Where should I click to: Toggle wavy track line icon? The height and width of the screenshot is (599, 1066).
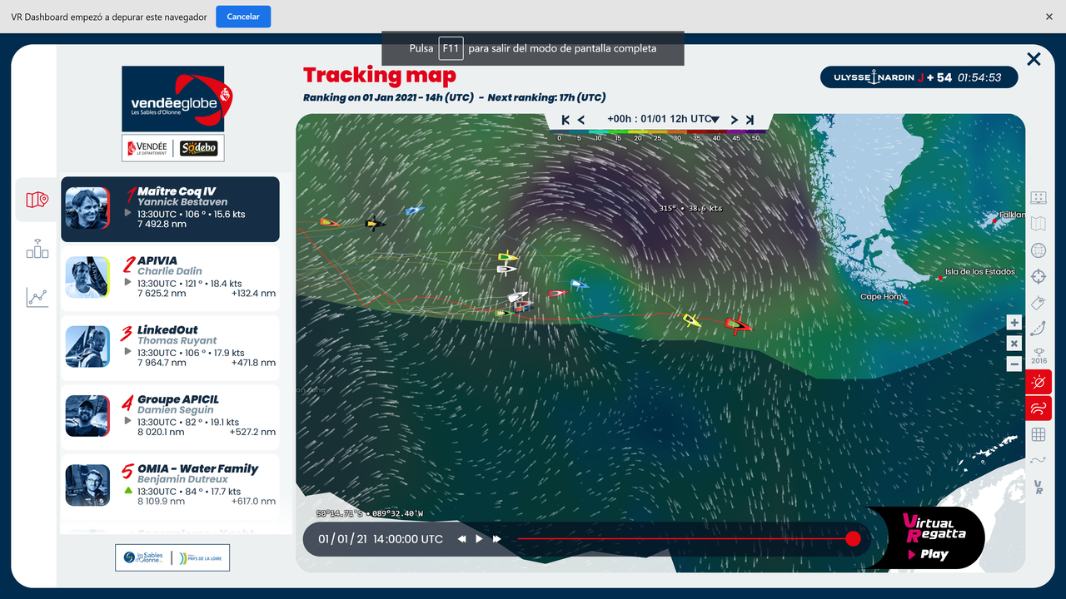1038,460
